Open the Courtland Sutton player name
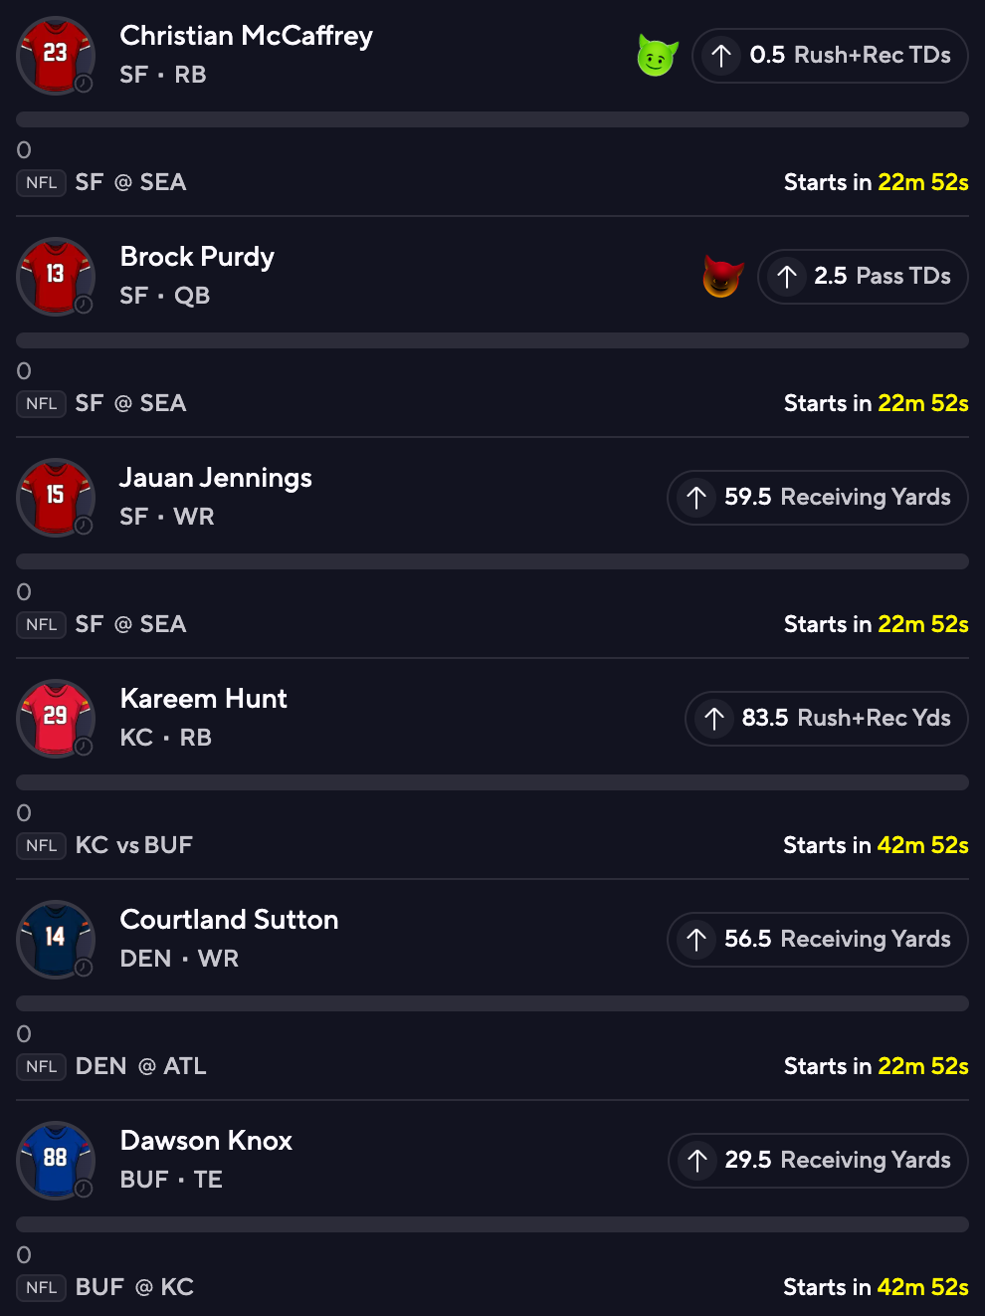This screenshot has width=985, height=1316. point(229,920)
